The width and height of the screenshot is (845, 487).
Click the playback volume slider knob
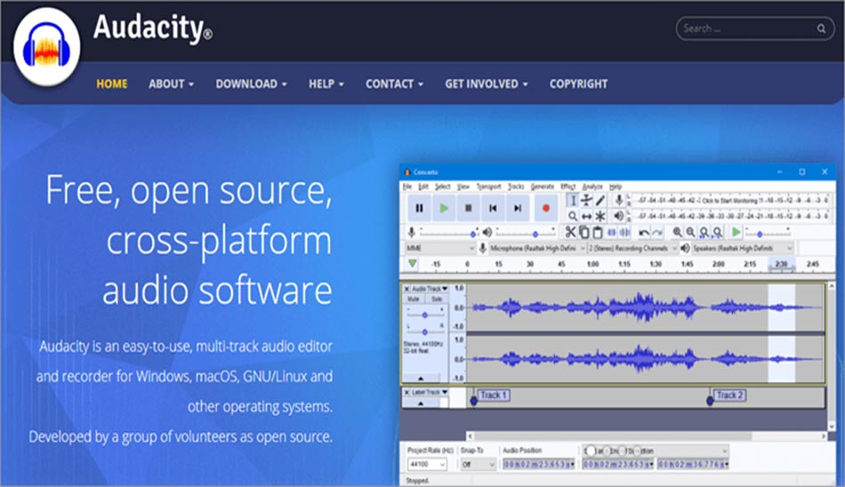[x=535, y=234]
